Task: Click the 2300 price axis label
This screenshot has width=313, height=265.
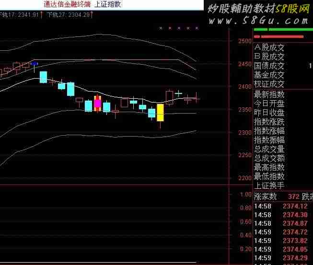Action: point(244,132)
